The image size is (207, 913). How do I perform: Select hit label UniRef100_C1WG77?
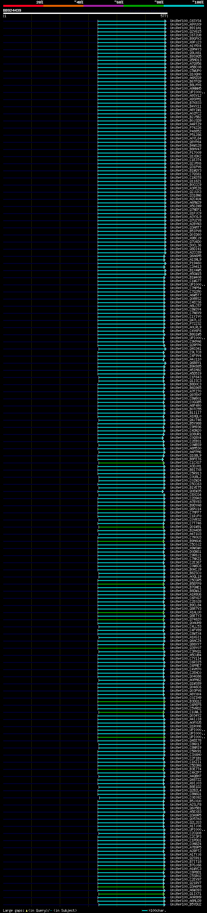186,281
